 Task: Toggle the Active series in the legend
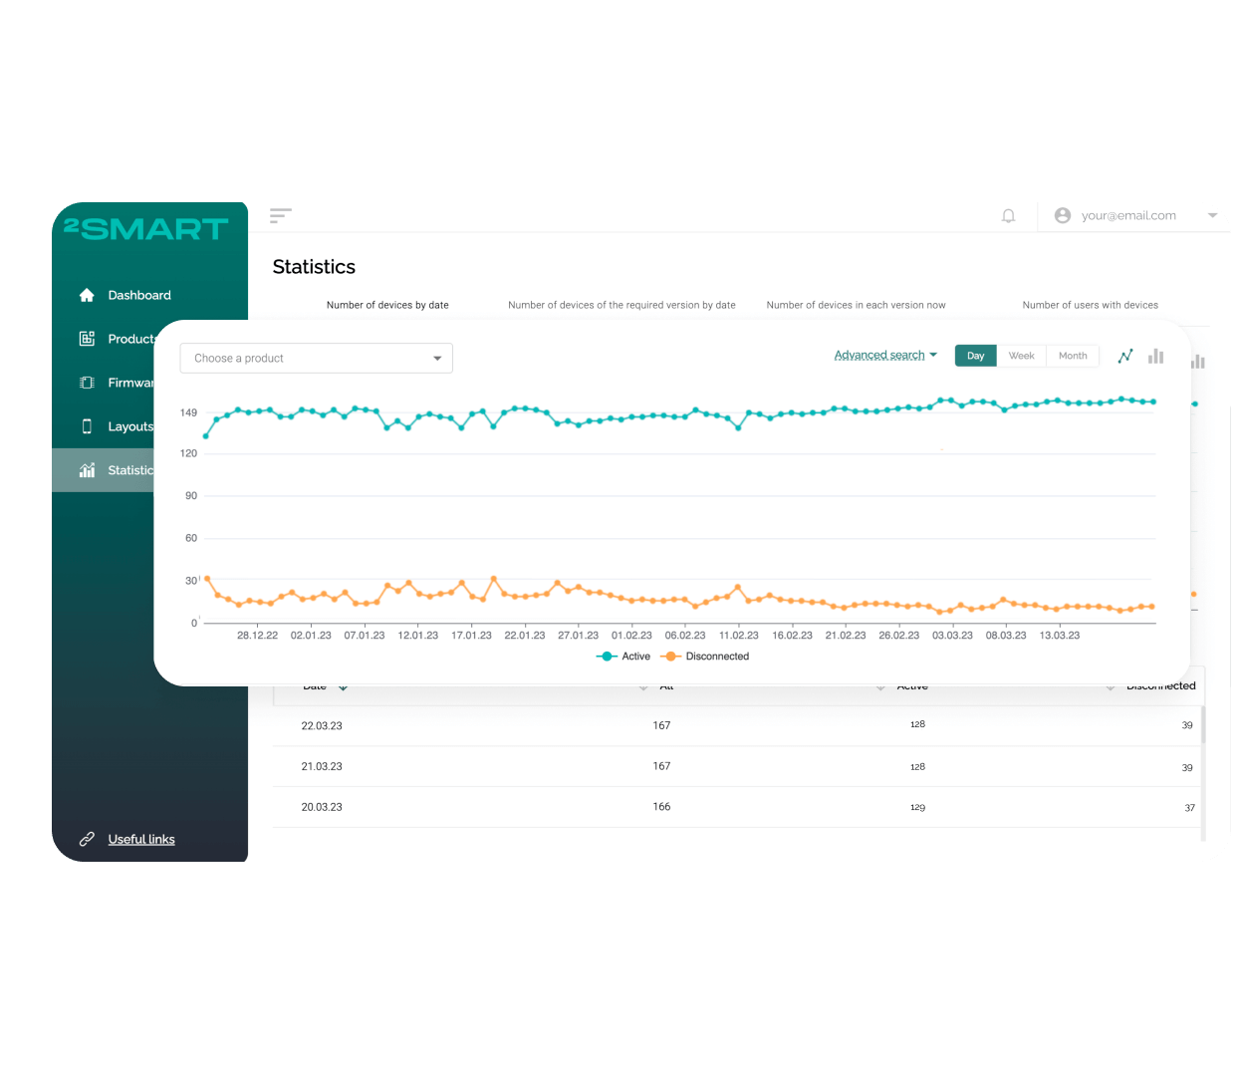623,656
